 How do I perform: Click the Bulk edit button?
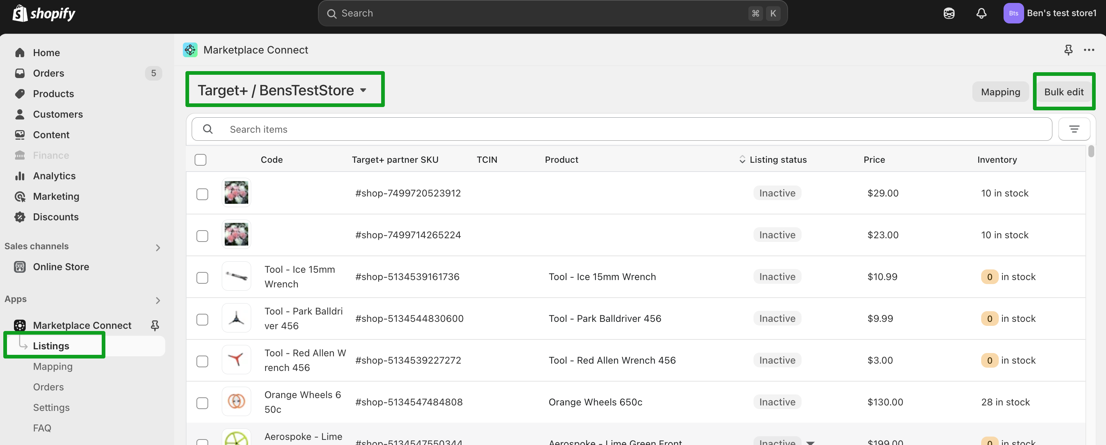coord(1063,91)
